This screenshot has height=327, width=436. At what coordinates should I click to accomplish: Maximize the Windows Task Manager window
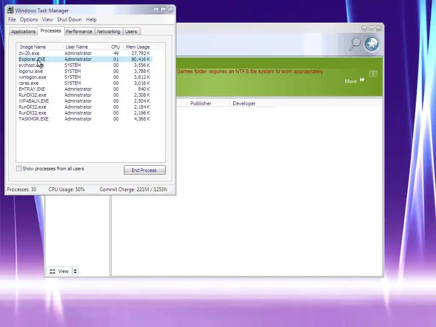[163, 10]
